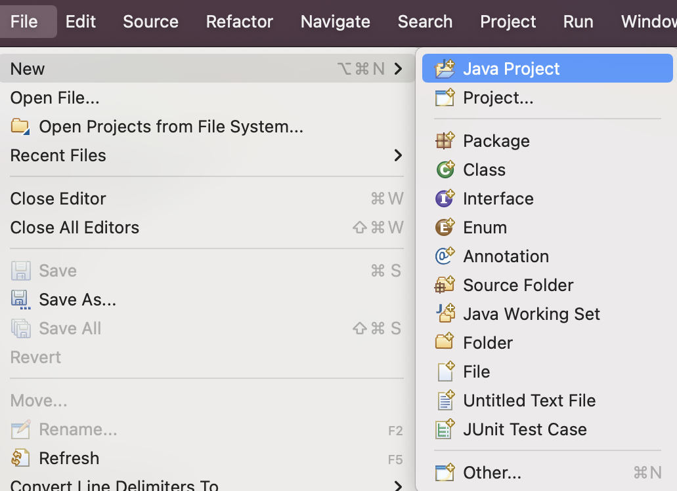
Task: Click Save As... menu item
Action: pyautogui.click(x=77, y=300)
